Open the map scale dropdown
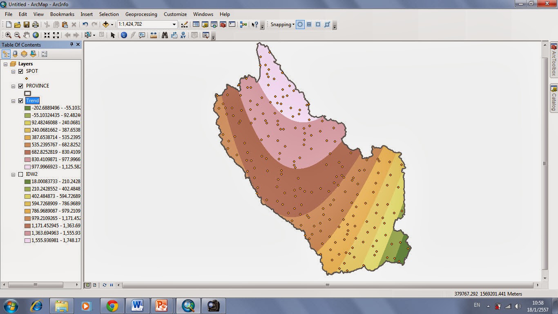This screenshot has width=558, height=314. [x=174, y=24]
